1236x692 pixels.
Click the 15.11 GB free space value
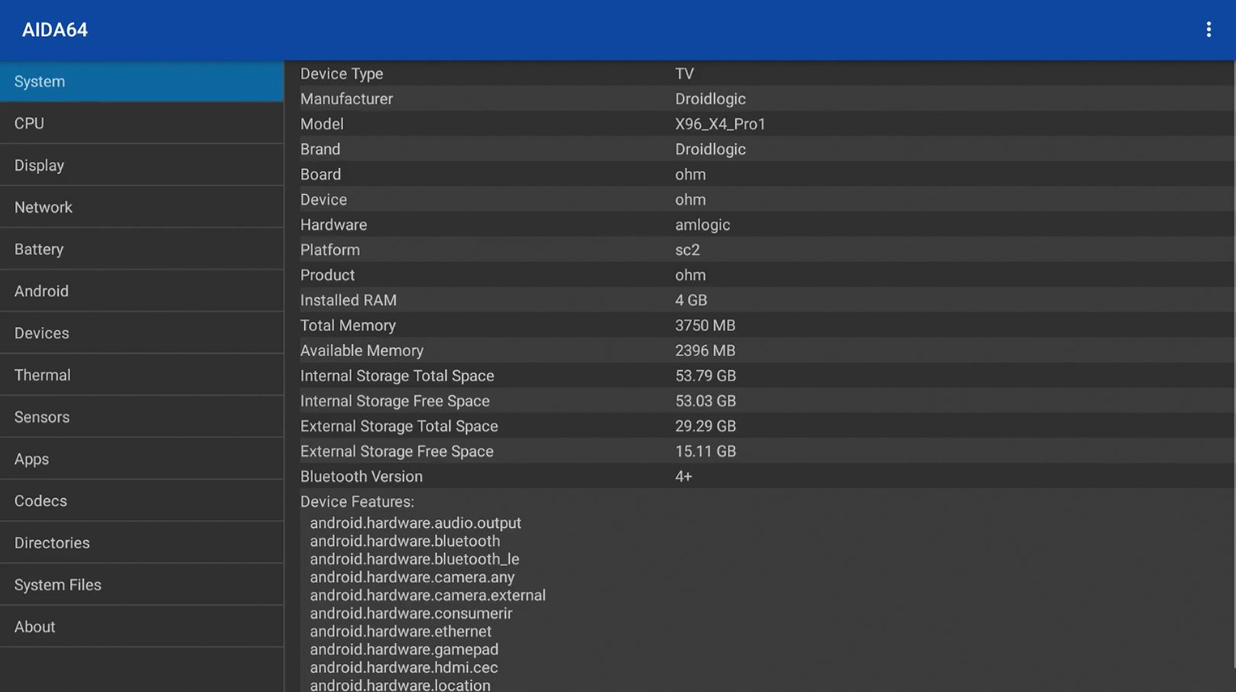click(706, 451)
